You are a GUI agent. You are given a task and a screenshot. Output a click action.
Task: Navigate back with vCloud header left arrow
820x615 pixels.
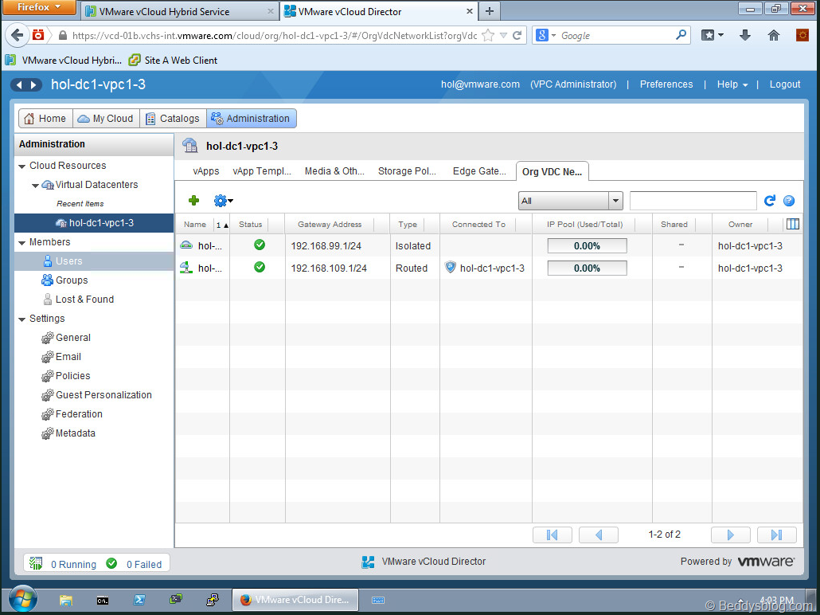pos(19,84)
